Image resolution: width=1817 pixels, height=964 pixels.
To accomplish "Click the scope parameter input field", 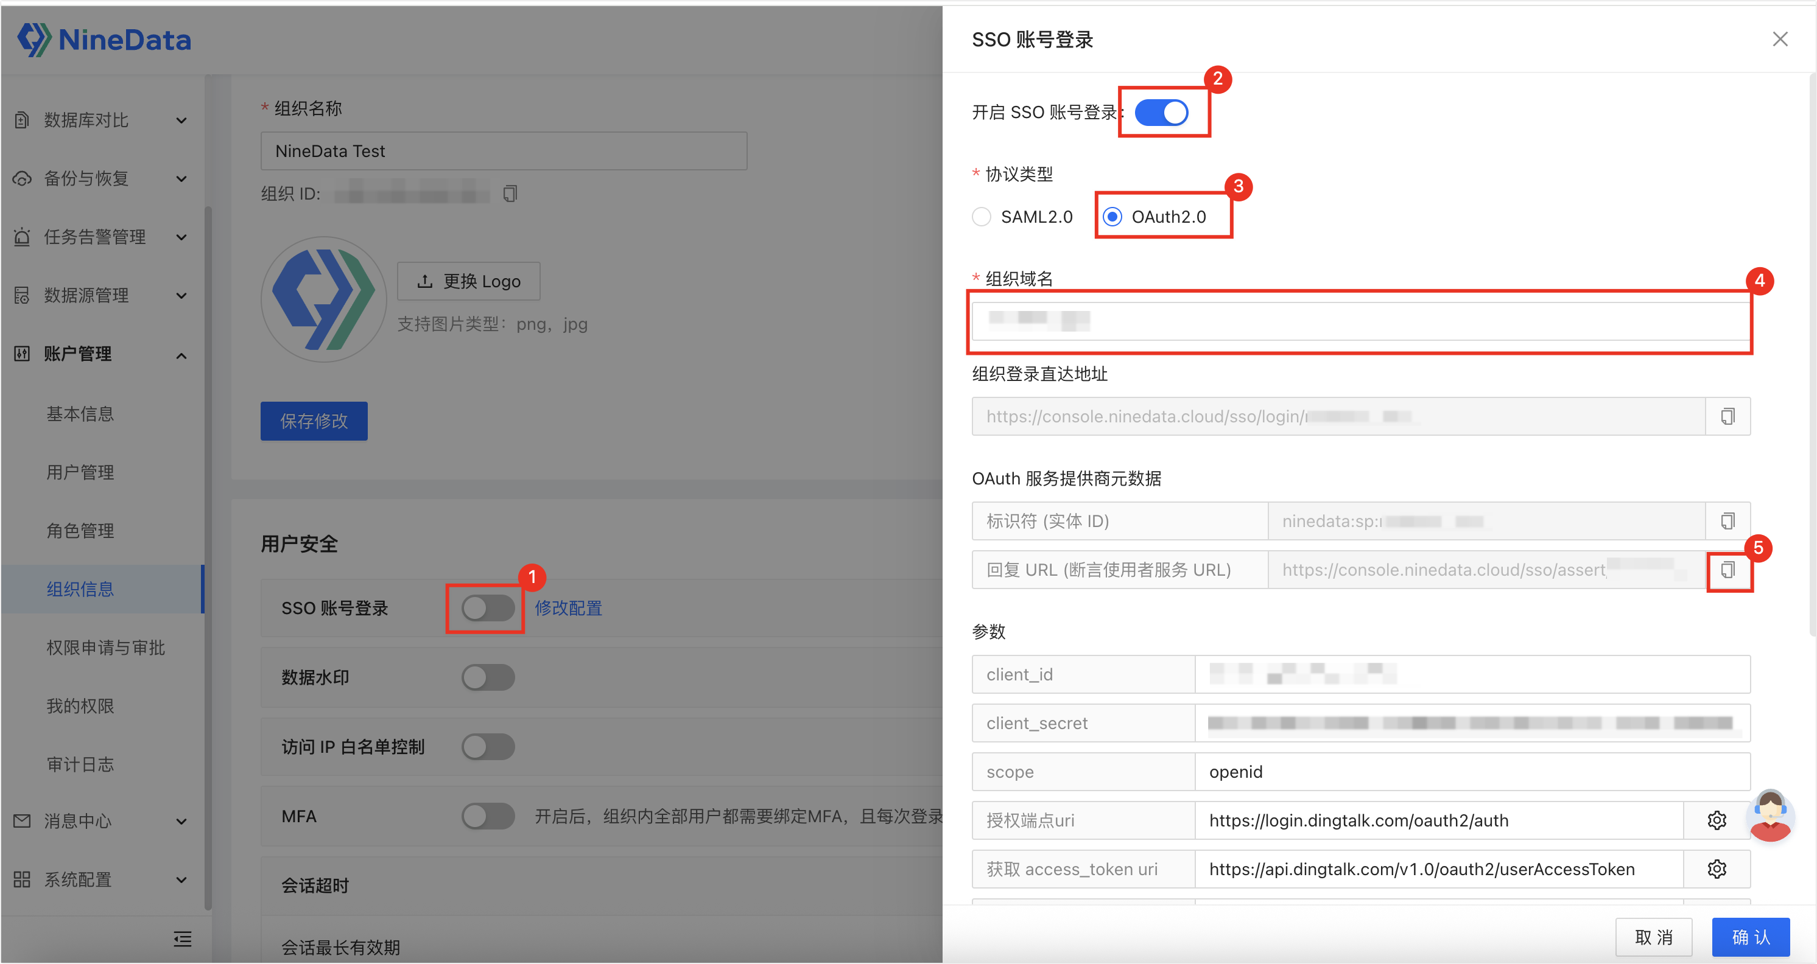I will click(1471, 772).
